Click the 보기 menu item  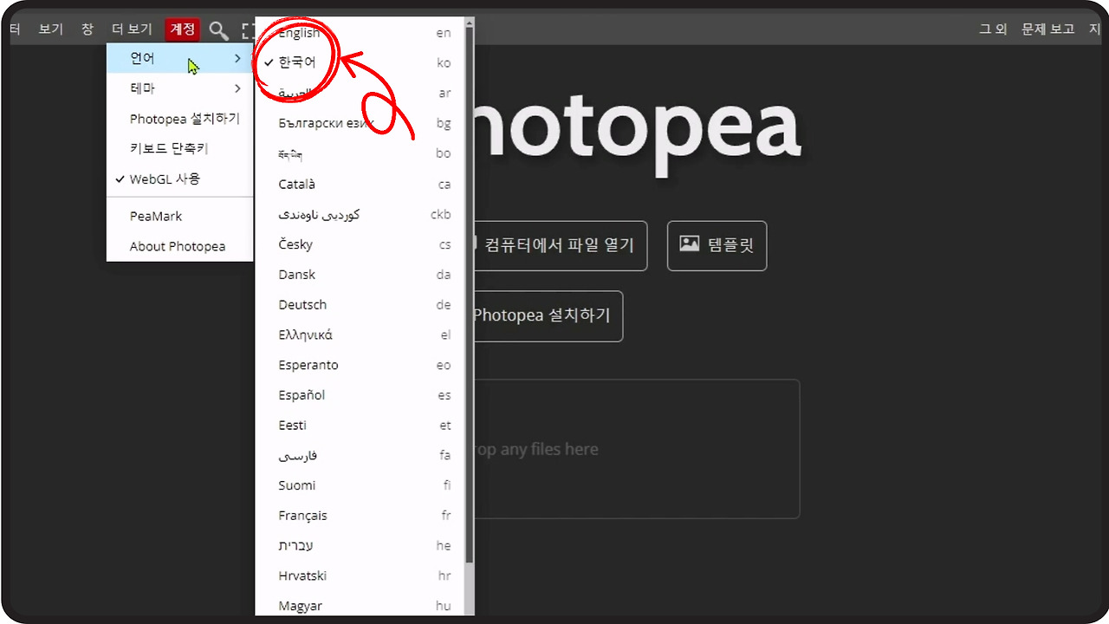tap(51, 29)
